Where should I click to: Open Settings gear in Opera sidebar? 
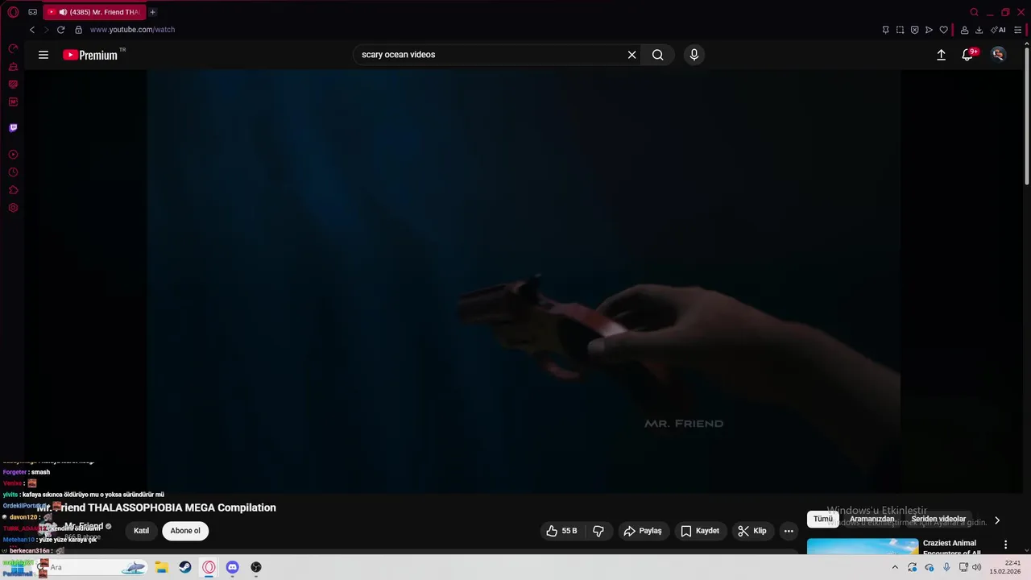point(13,208)
